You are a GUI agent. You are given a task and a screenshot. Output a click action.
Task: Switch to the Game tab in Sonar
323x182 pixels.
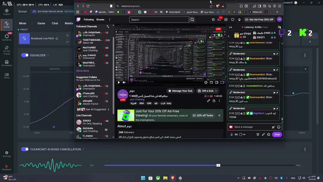click(41, 23)
